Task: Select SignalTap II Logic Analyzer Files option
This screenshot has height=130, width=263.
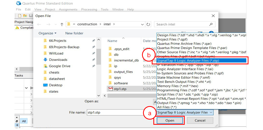Action: click(x=201, y=60)
